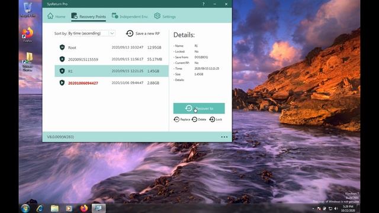379x213 pixels.
Task: Click the Replace button
Action: click(182, 120)
